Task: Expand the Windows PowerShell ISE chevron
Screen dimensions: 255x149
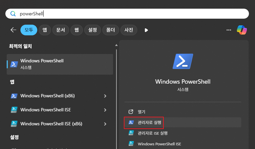Action: click(105, 110)
